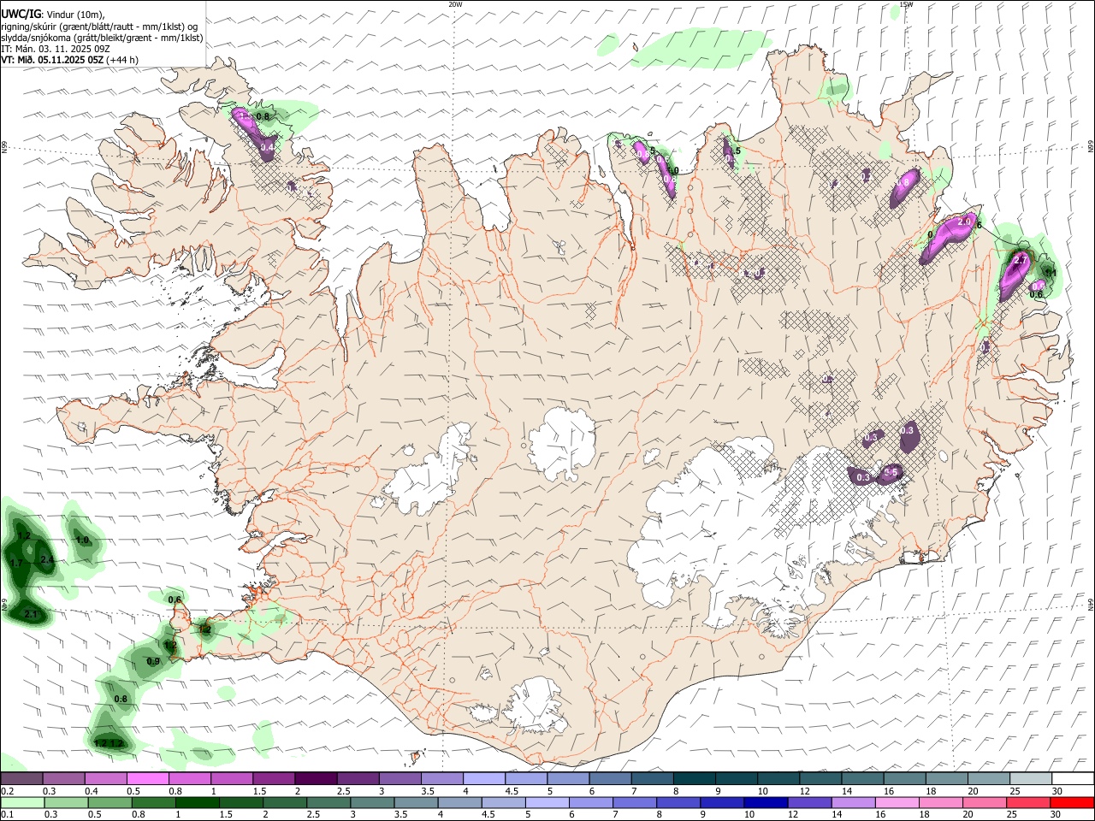Select the dull purple-grey 0.2–0.3 swatch, top row
The image size is (1095, 821).
pyautogui.click(x=21, y=778)
